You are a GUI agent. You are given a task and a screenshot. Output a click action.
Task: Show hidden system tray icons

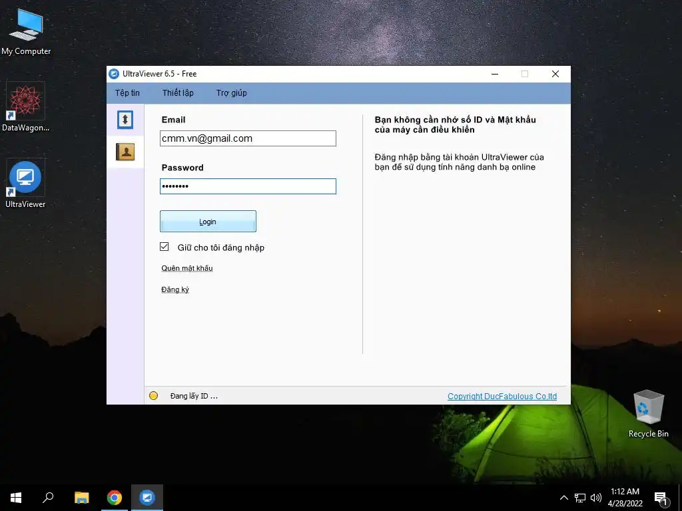[x=563, y=498]
